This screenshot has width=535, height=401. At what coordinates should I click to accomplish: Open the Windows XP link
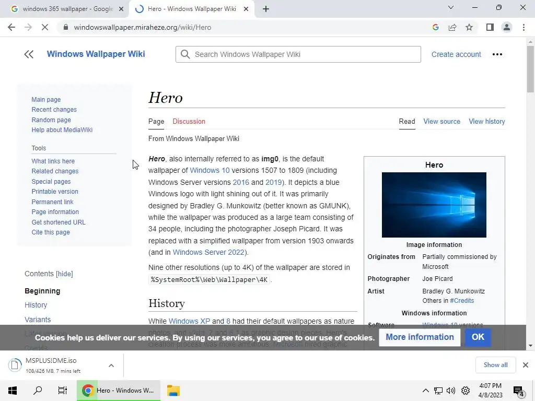pyautogui.click(x=189, y=321)
